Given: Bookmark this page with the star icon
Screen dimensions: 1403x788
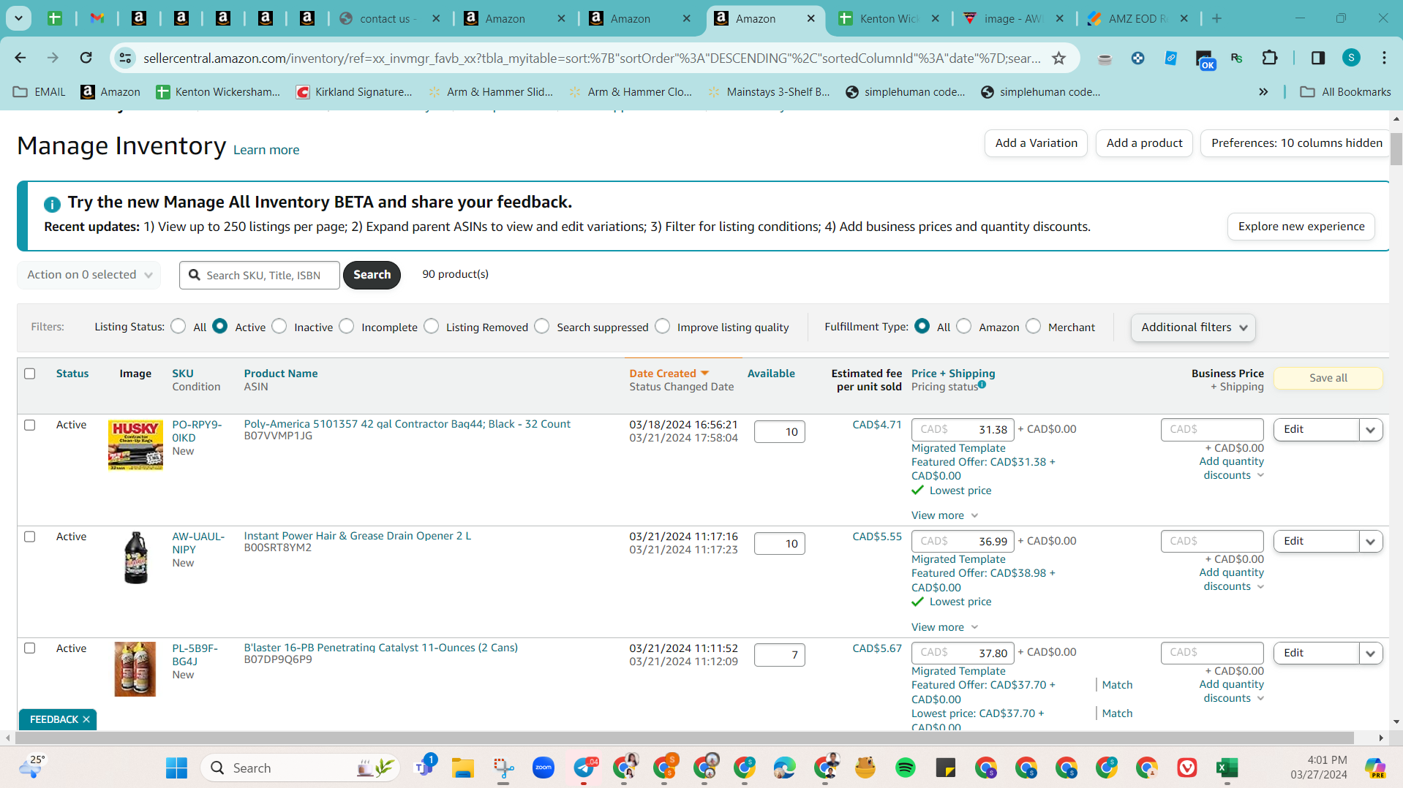Looking at the screenshot, I should coord(1058,58).
